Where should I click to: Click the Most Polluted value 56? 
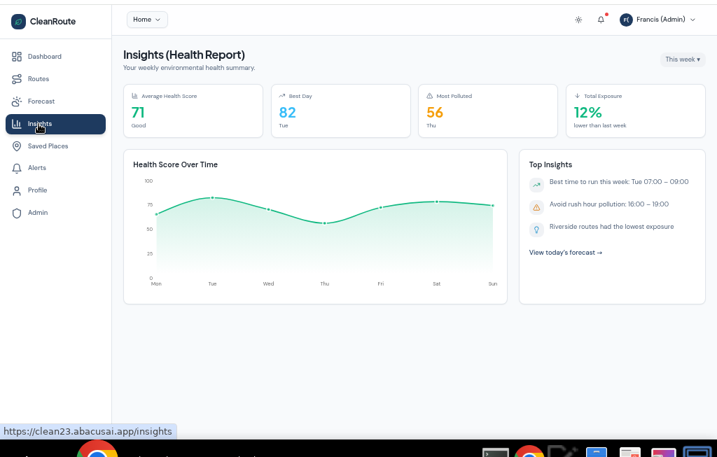(435, 113)
